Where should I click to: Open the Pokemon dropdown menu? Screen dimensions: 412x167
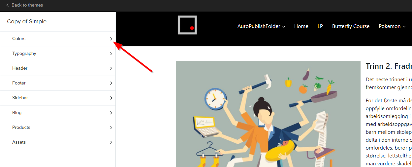pos(392,26)
